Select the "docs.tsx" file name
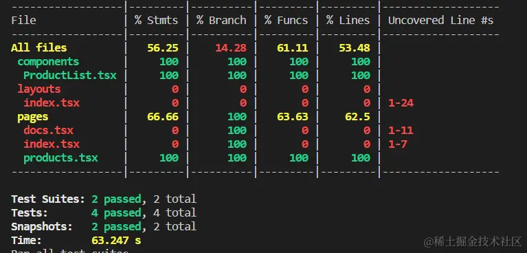Viewport: 527px width, 253px height. tap(48, 131)
